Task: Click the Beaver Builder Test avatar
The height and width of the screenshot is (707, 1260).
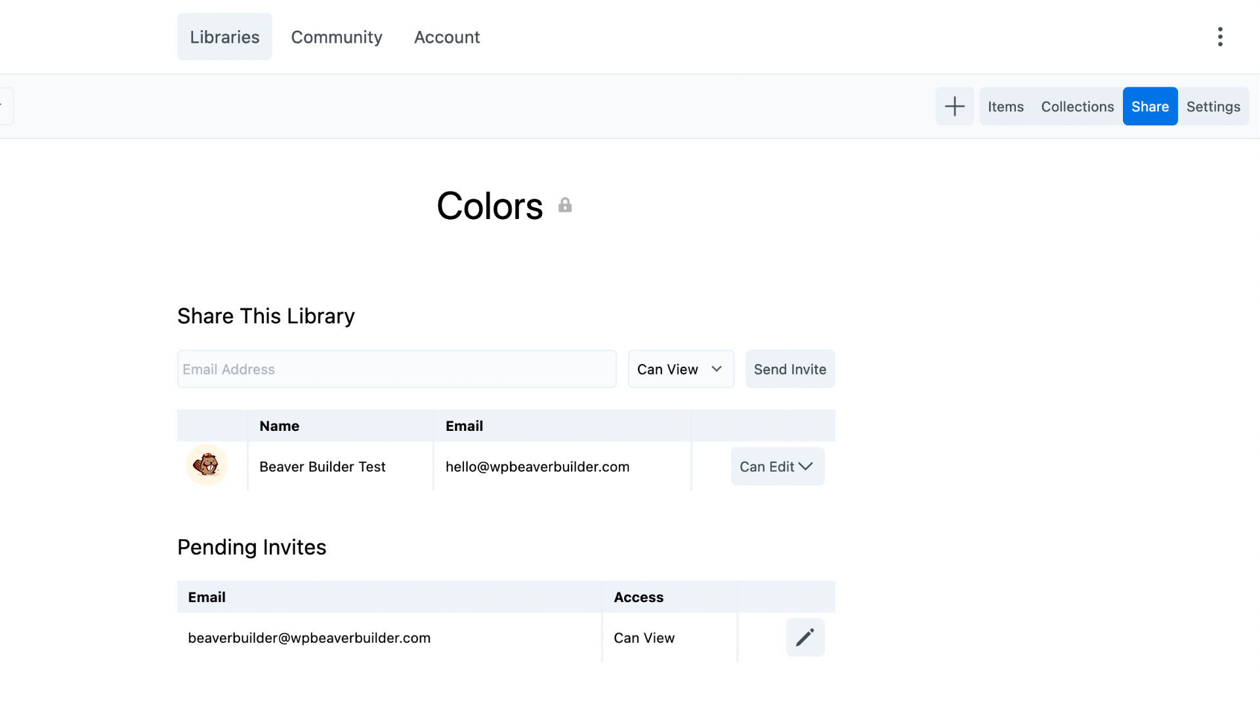Action: click(207, 466)
